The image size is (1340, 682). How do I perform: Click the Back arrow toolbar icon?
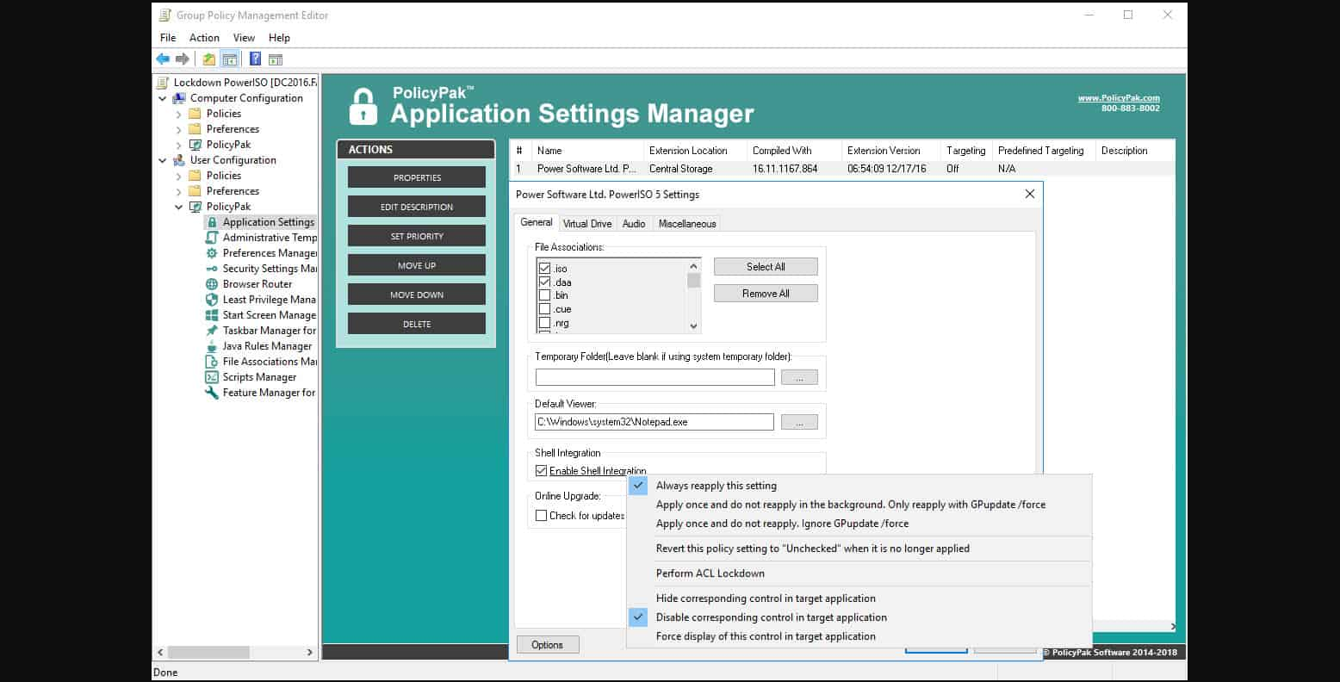click(x=163, y=59)
